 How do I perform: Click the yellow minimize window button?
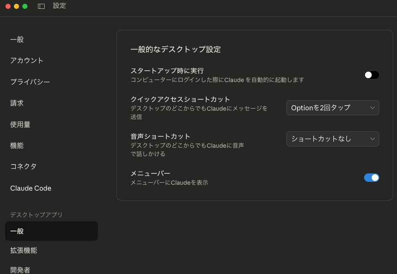click(16, 6)
